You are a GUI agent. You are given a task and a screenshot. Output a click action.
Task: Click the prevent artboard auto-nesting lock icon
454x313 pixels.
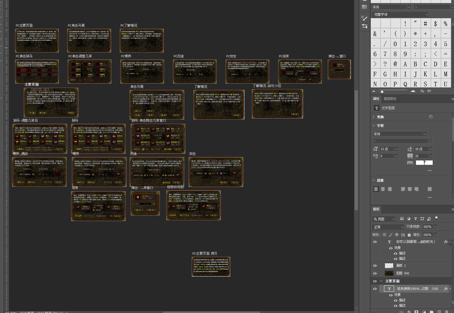coord(403,235)
